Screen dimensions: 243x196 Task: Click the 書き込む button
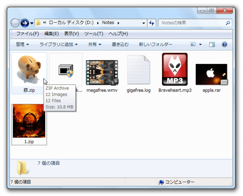pos(120,44)
